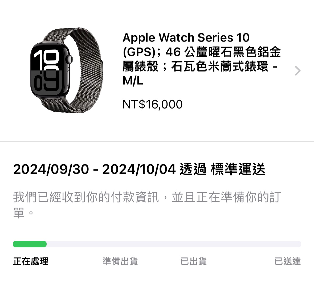This screenshot has width=314, height=287.
Task: Select the 正在處理 status step
Action: tap(31, 261)
